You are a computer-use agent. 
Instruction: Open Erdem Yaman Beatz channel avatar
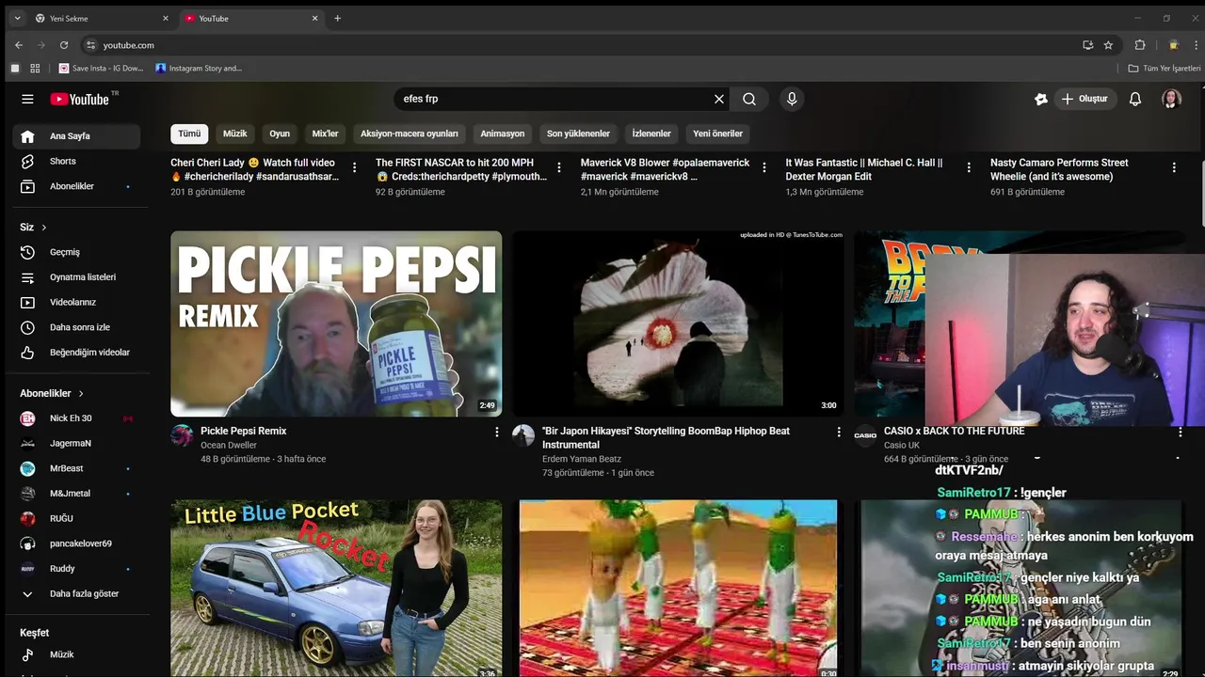click(x=523, y=435)
